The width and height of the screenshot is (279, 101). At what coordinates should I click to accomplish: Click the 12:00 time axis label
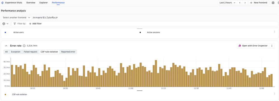[262, 88]
